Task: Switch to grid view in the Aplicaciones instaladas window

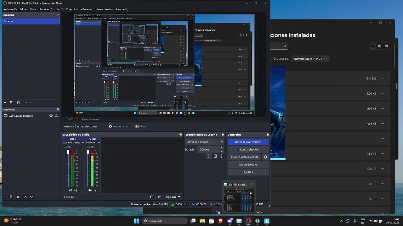Action: (x=380, y=46)
